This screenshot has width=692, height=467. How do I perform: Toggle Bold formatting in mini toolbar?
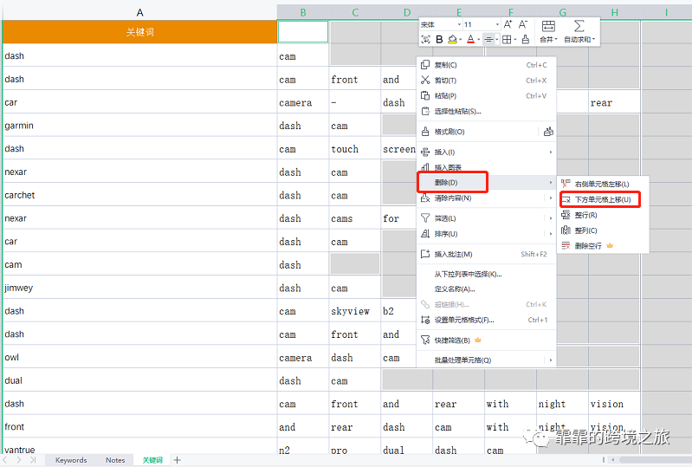tap(439, 40)
